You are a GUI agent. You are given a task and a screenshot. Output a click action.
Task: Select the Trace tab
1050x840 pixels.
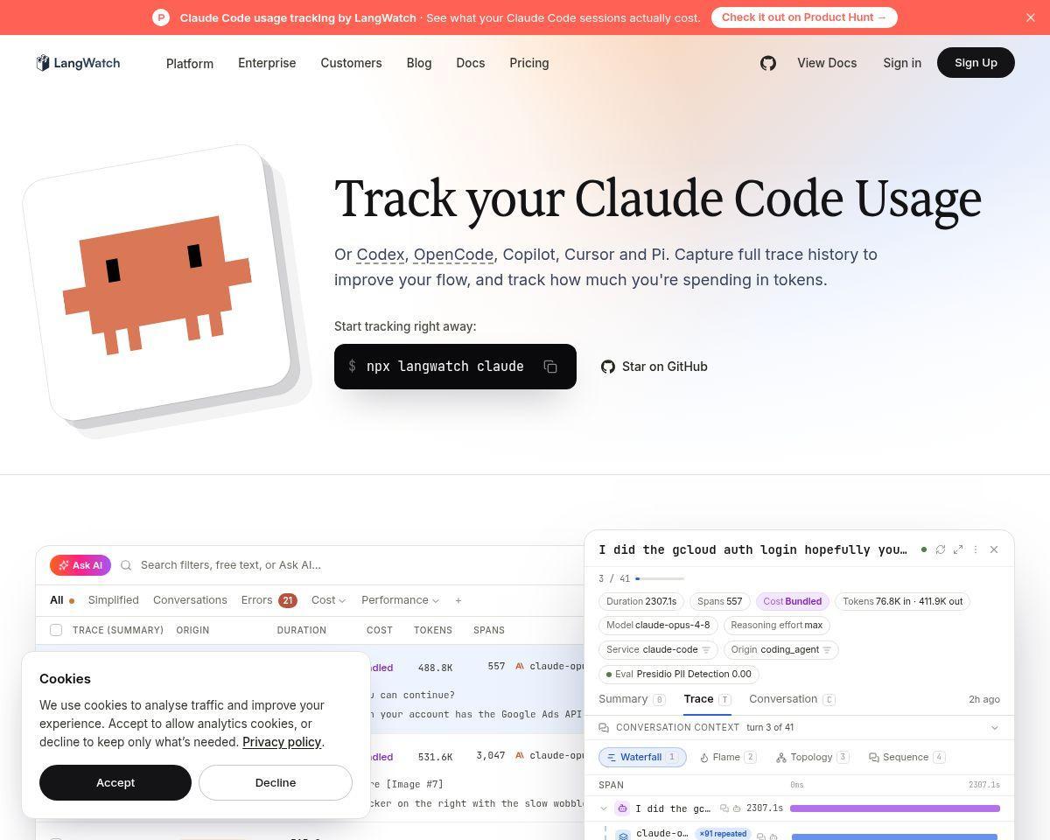pyautogui.click(x=707, y=699)
